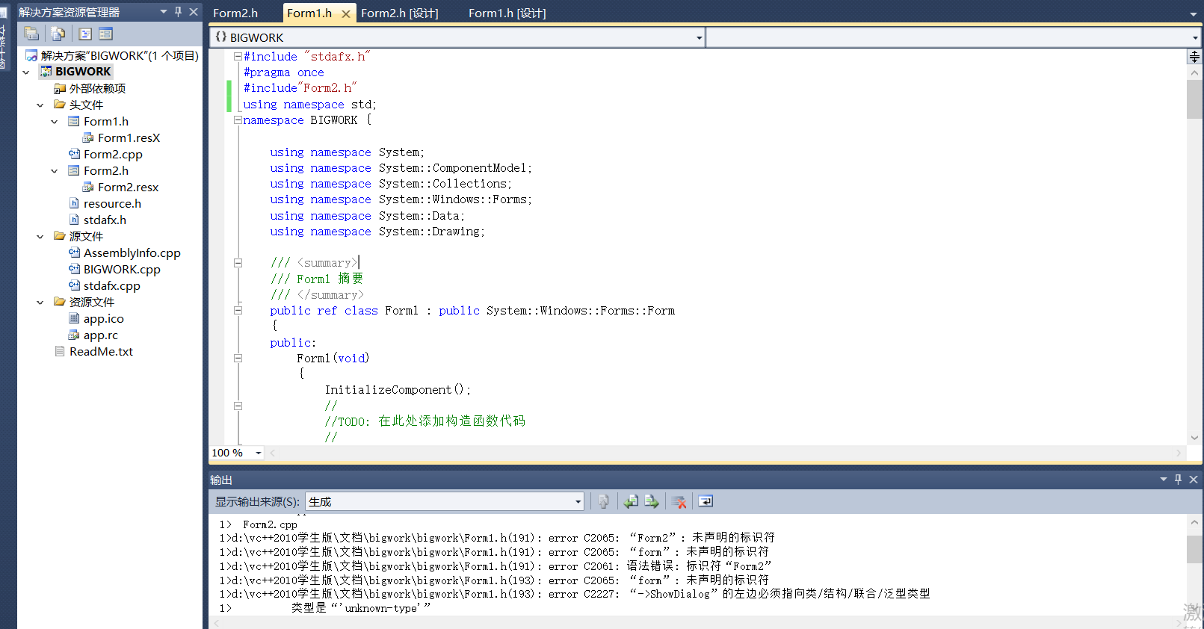This screenshot has height=629, width=1204.
Task: Pin the Solution Explorer panel
Action: tap(179, 12)
